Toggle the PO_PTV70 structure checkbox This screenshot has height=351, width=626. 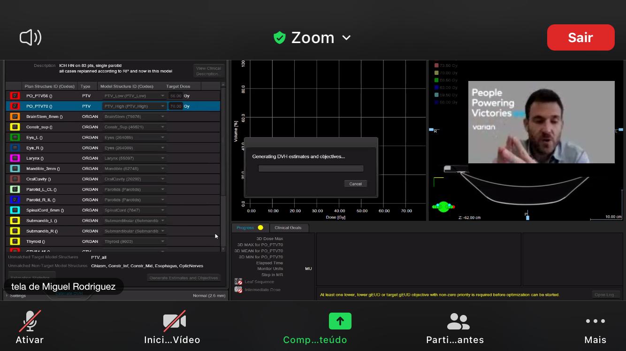coord(15,106)
